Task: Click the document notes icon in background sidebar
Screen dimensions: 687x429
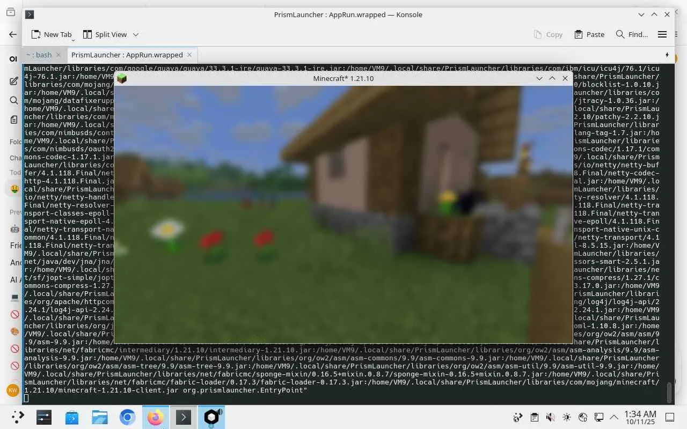Action: [x=14, y=120]
